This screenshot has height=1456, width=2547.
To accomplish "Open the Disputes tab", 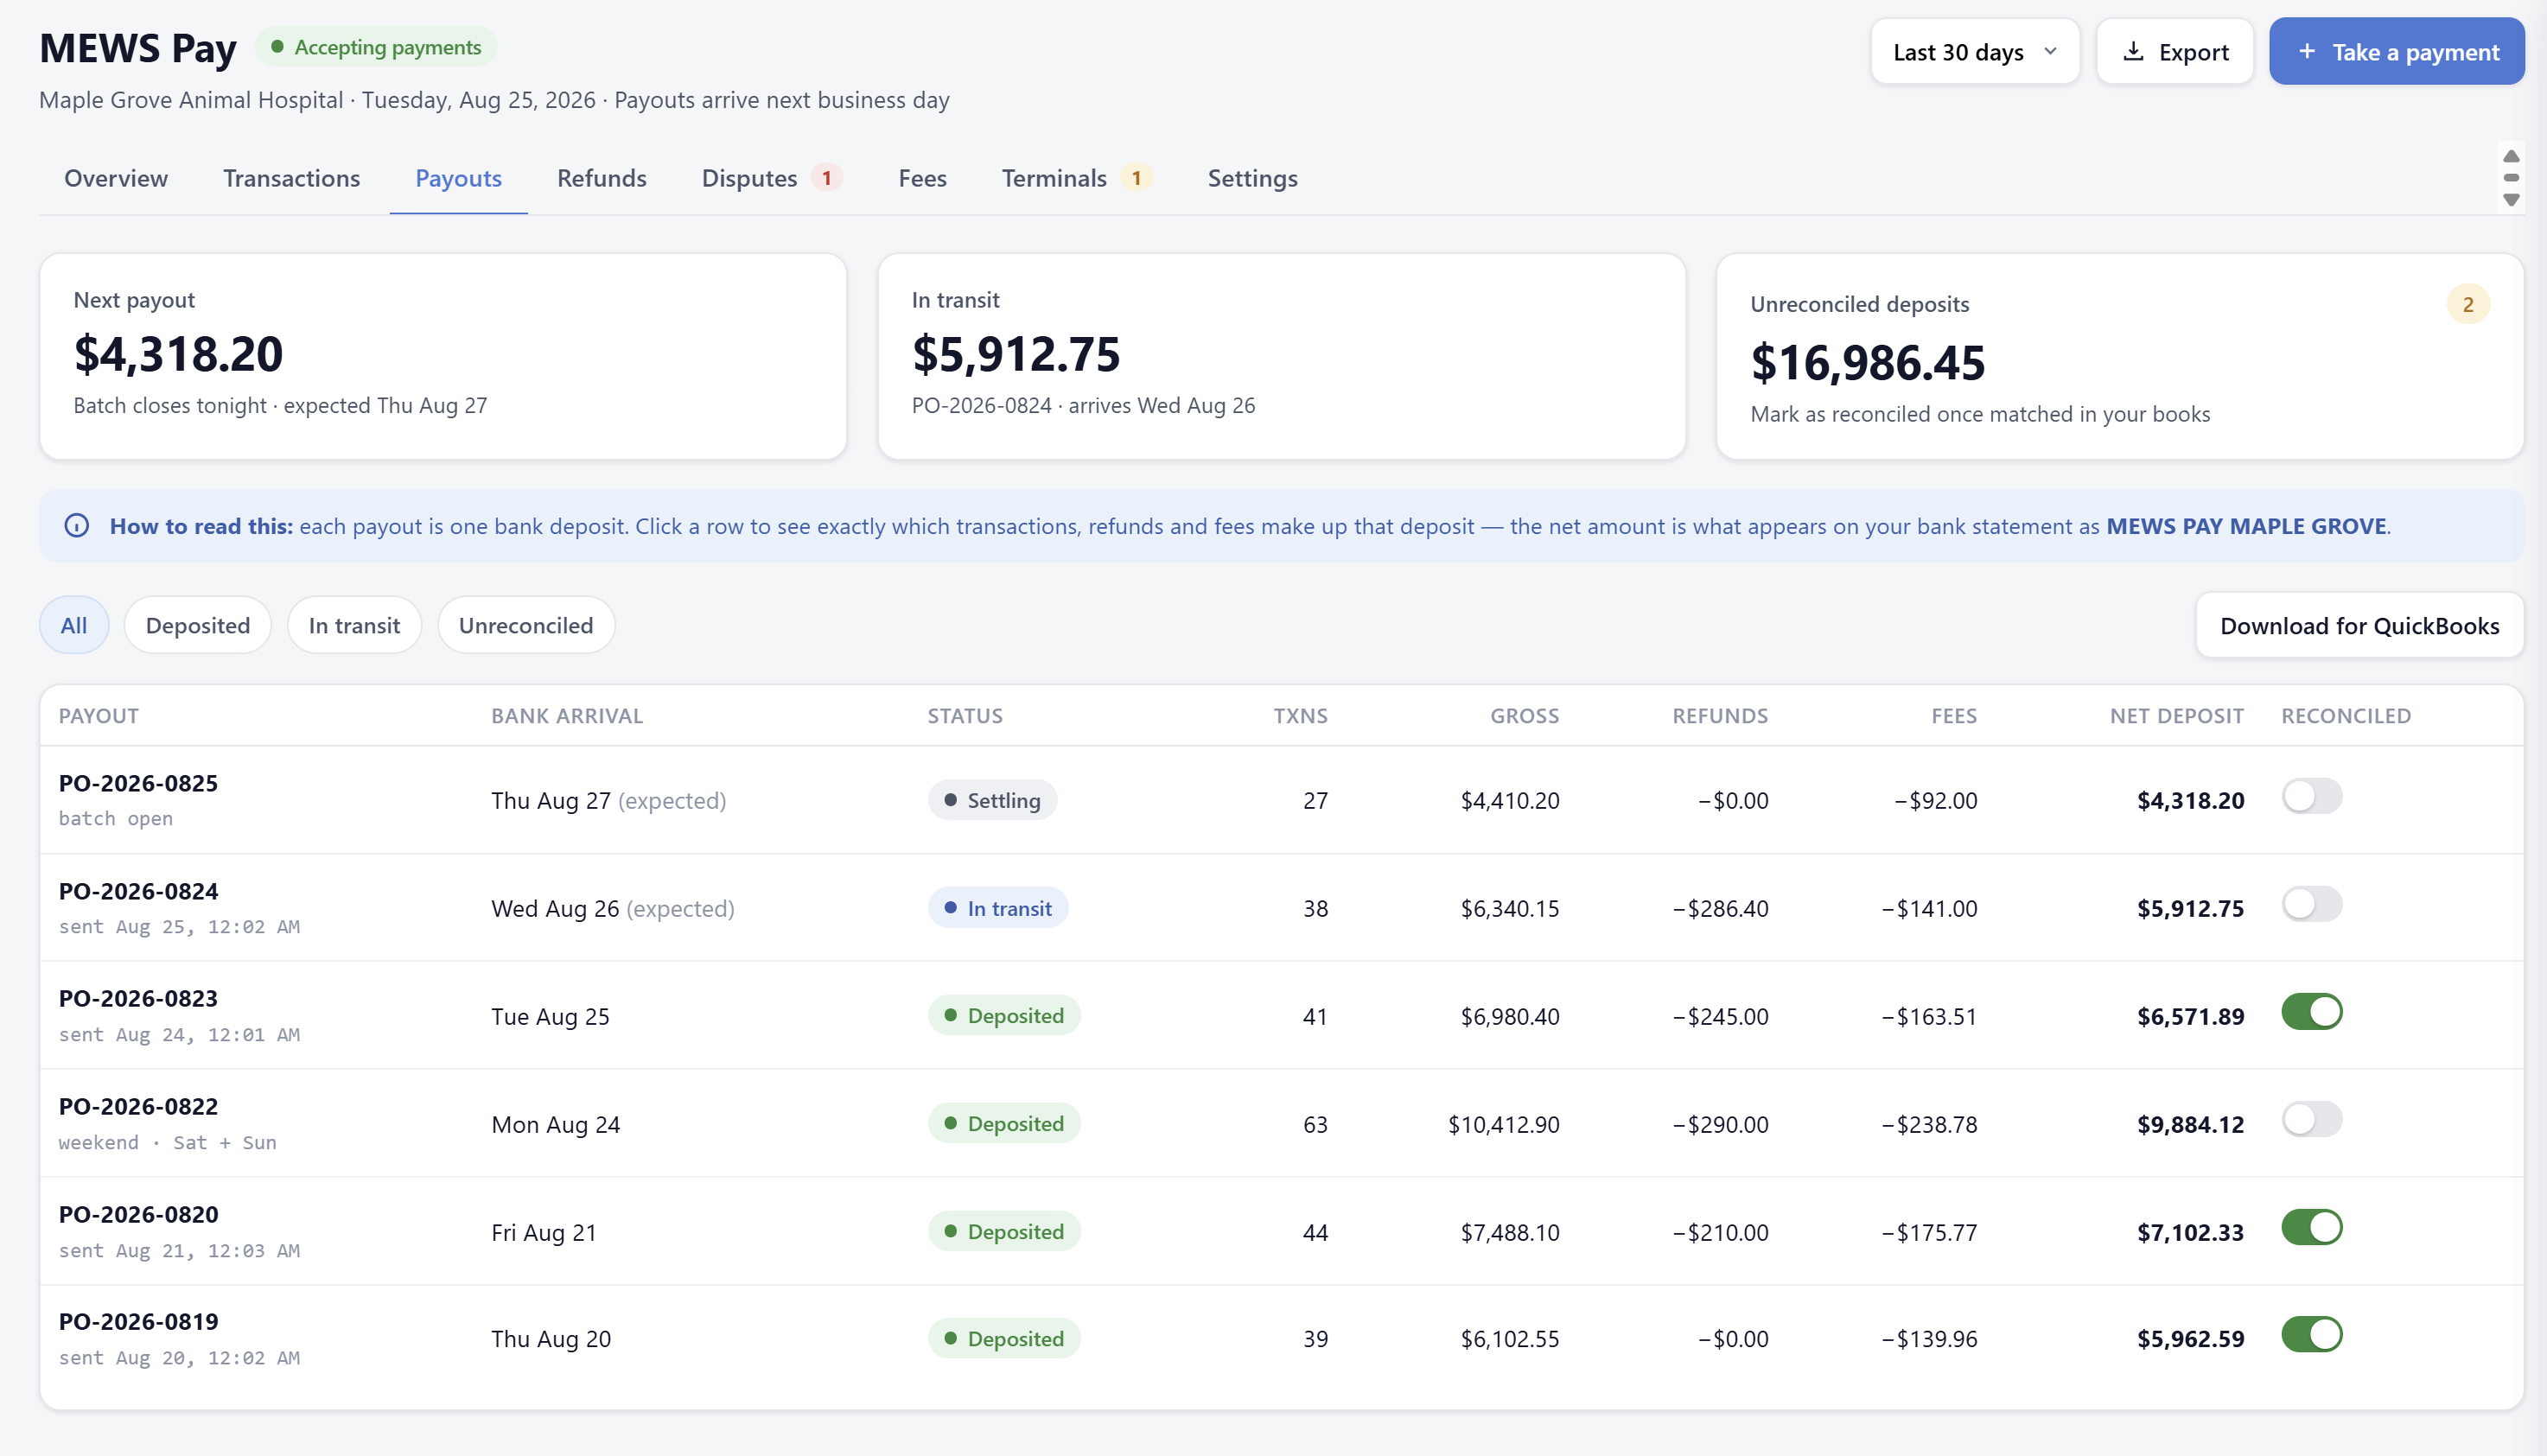I will pyautogui.click(x=771, y=178).
